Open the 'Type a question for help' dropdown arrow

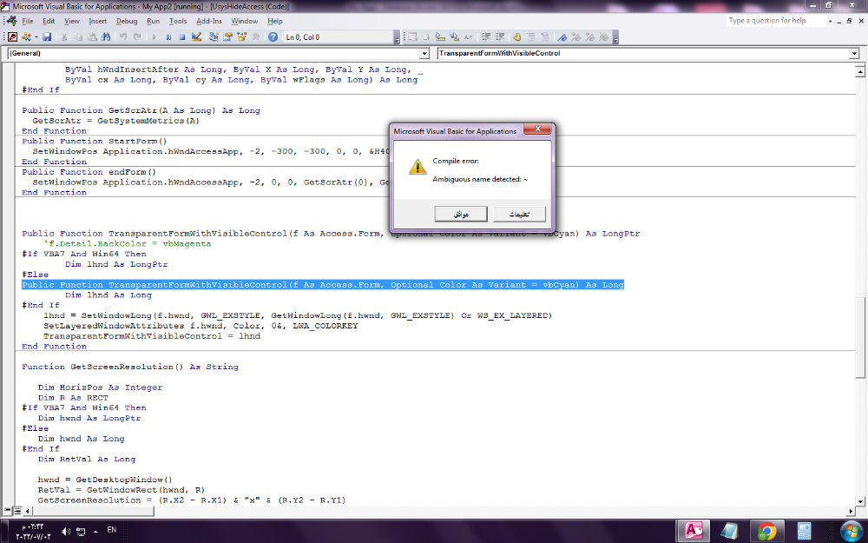(830, 21)
